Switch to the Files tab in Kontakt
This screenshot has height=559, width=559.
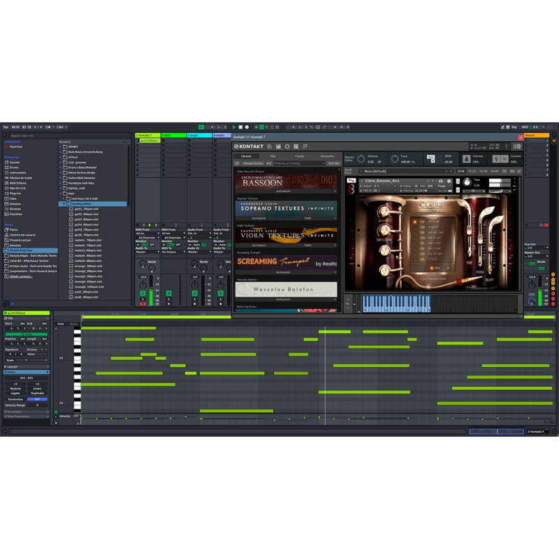(273, 156)
